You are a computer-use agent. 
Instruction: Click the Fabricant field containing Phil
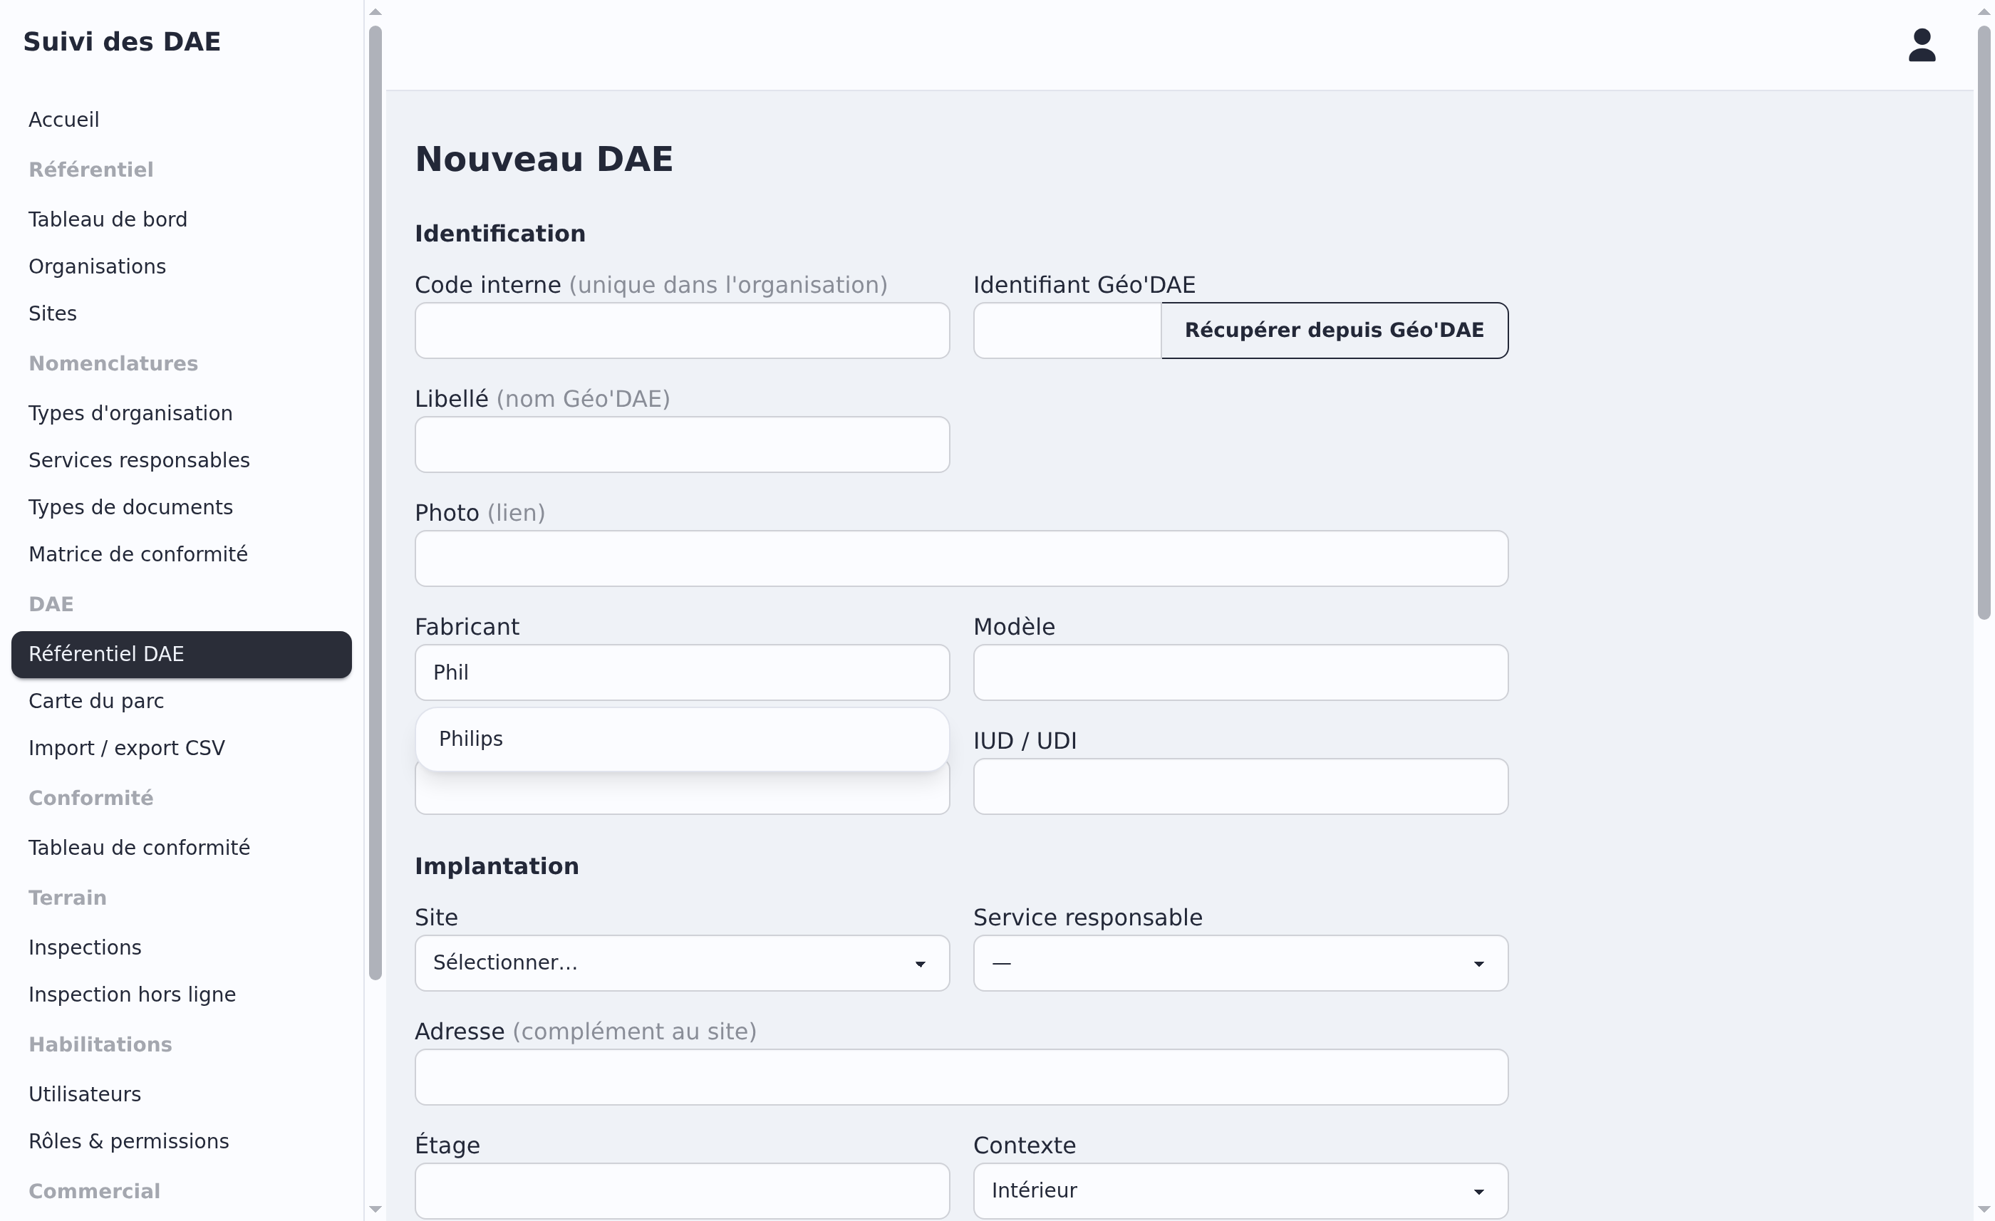point(682,673)
